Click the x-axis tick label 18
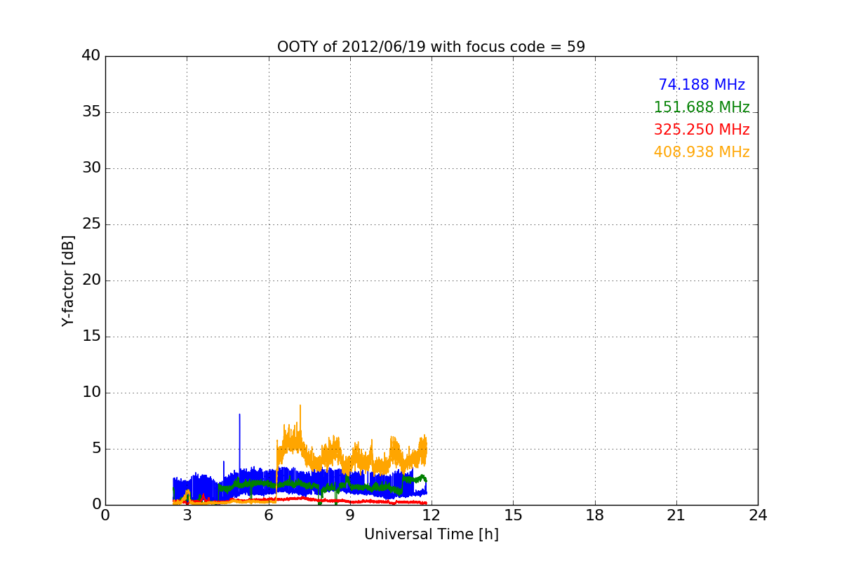Image resolution: width=842 pixels, height=561 pixels. click(595, 515)
